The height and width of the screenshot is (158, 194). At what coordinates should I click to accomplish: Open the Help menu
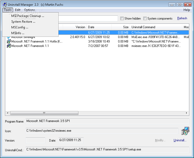coord(187,10)
